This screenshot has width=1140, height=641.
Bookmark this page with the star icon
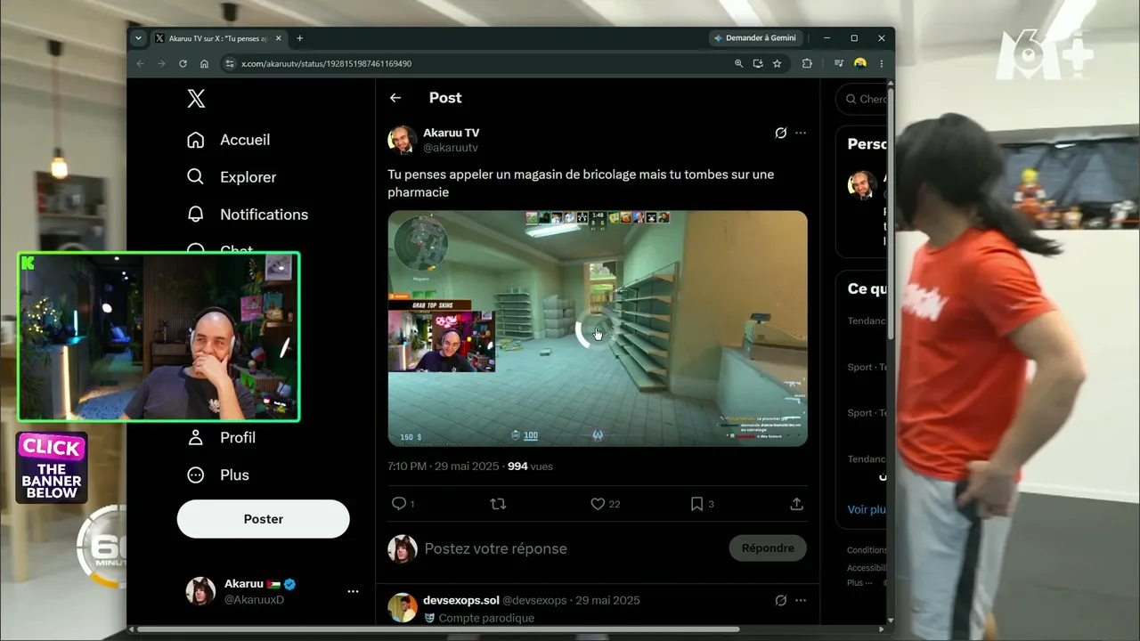tap(778, 64)
